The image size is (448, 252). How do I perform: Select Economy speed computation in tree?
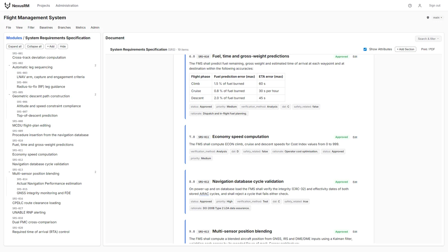click(x=35, y=152)
